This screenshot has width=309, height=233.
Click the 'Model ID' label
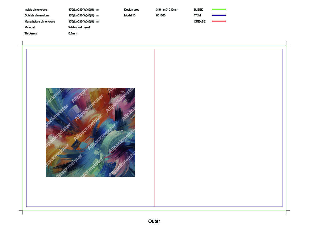(x=130, y=16)
